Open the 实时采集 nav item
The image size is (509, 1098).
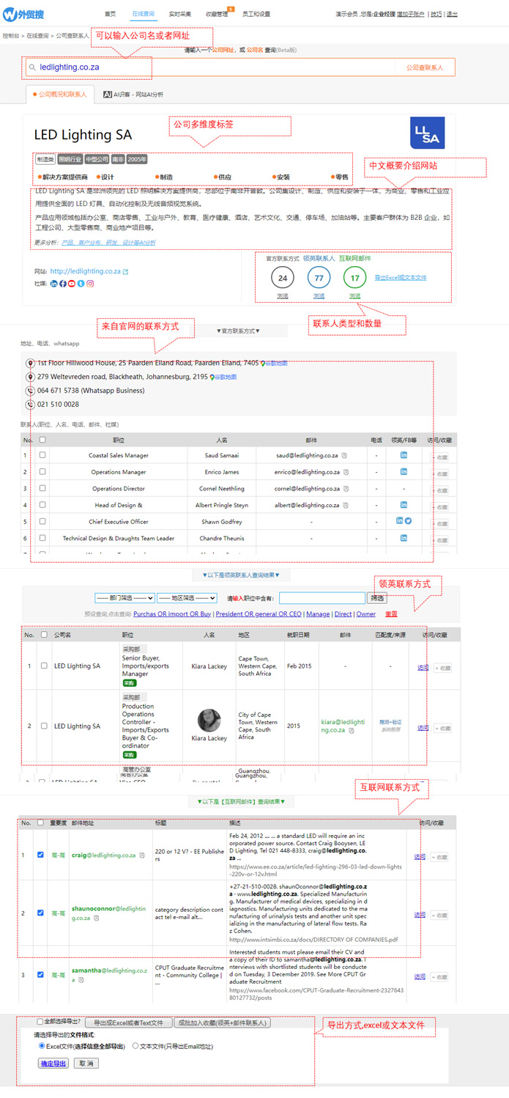(180, 14)
